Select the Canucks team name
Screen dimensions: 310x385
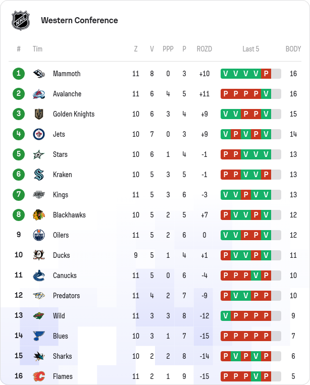[x=65, y=276]
